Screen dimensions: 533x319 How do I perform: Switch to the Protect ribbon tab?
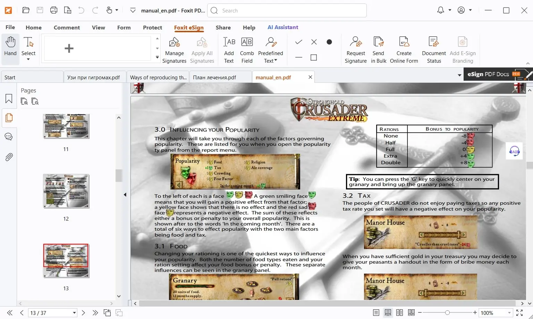152,27
